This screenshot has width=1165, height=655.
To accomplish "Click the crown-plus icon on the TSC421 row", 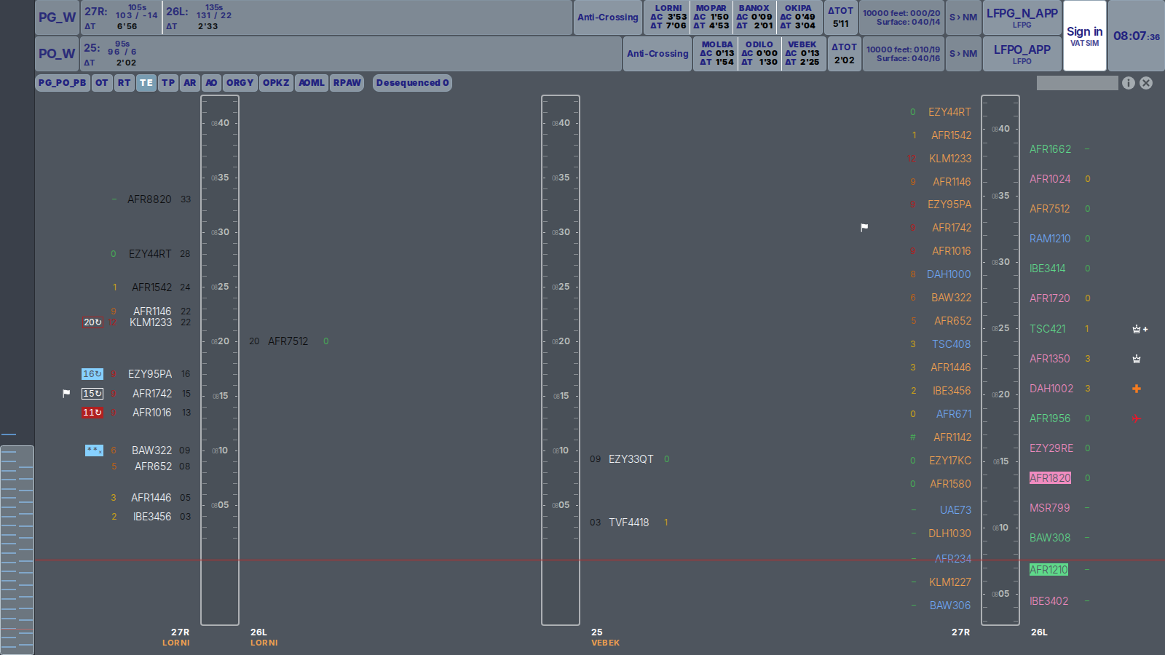I will pos(1140,329).
